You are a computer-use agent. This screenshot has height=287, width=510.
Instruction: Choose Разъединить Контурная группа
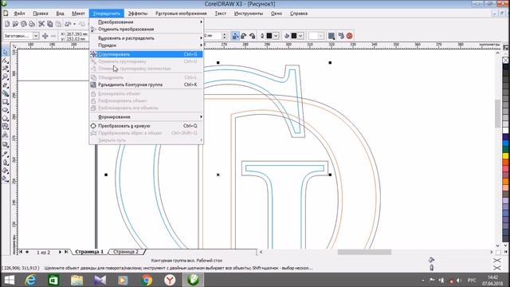(x=146, y=85)
